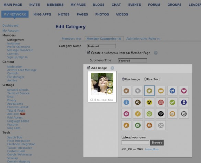
Task: Select the Use Image radio button
Action: point(123,79)
